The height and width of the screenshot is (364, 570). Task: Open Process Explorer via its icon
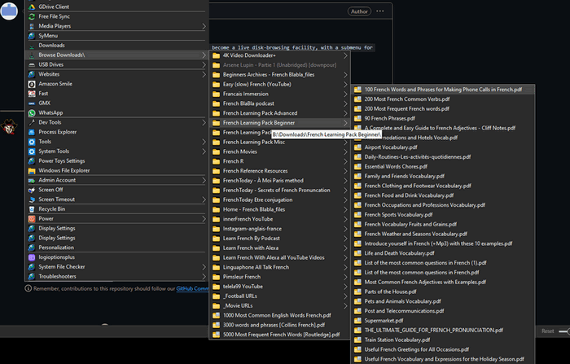click(x=30, y=132)
